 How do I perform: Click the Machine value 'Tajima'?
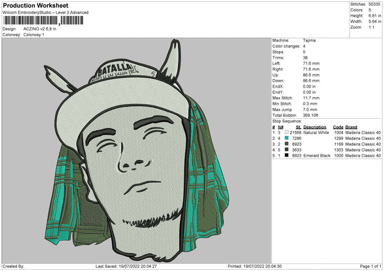pos(309,40)
